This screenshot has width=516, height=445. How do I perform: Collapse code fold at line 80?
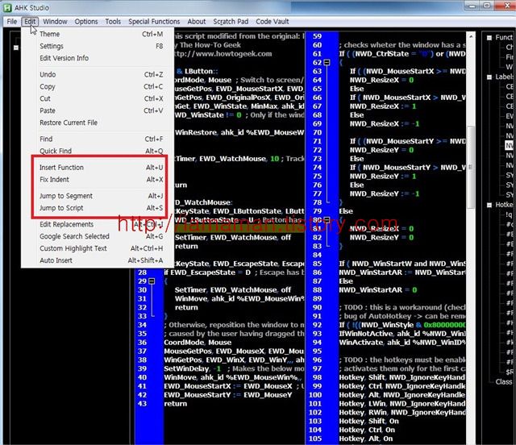[x=327, y=219]
